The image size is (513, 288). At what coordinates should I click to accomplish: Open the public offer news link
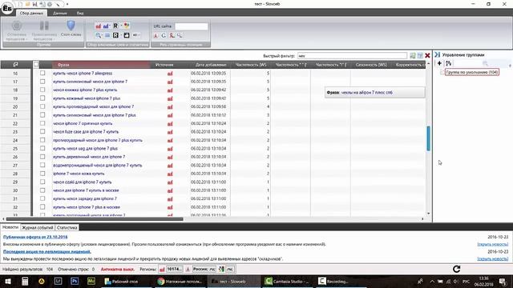click(x=35, y=237)
